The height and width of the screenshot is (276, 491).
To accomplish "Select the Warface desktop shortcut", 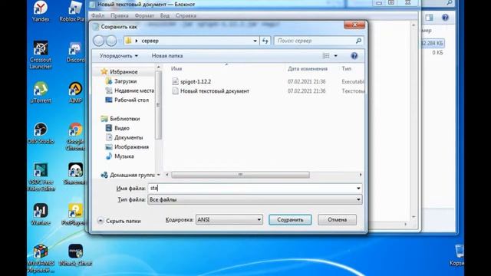I will (x=41, y=215).
